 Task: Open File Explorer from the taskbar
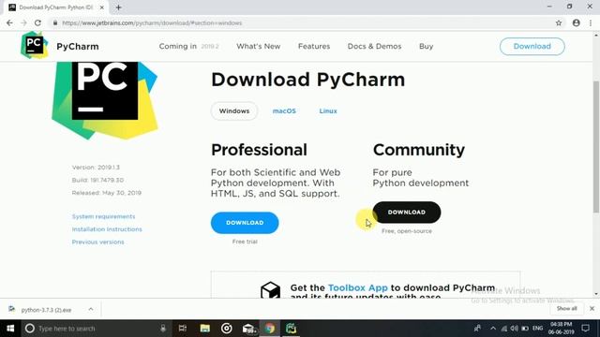click(x=205, y=329)
